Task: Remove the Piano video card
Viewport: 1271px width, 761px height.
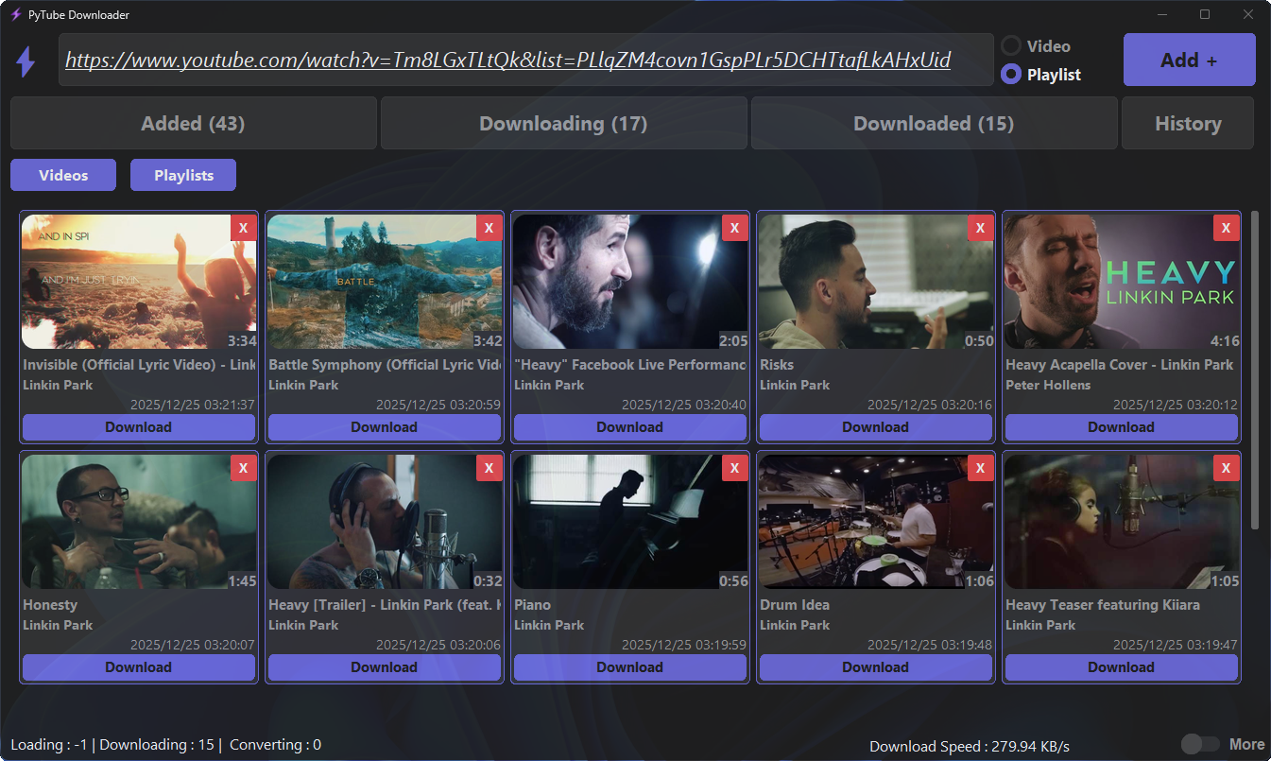Action: pos(734,468)
